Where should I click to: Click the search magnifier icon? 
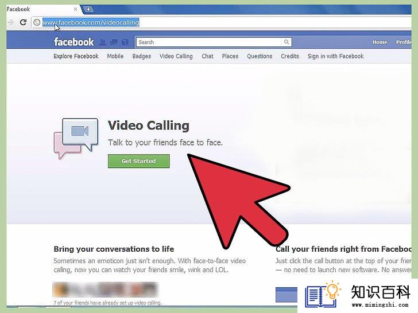coord(287,42)
